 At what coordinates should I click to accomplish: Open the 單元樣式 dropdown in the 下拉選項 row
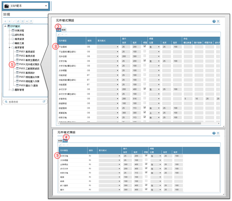[108, 47]
